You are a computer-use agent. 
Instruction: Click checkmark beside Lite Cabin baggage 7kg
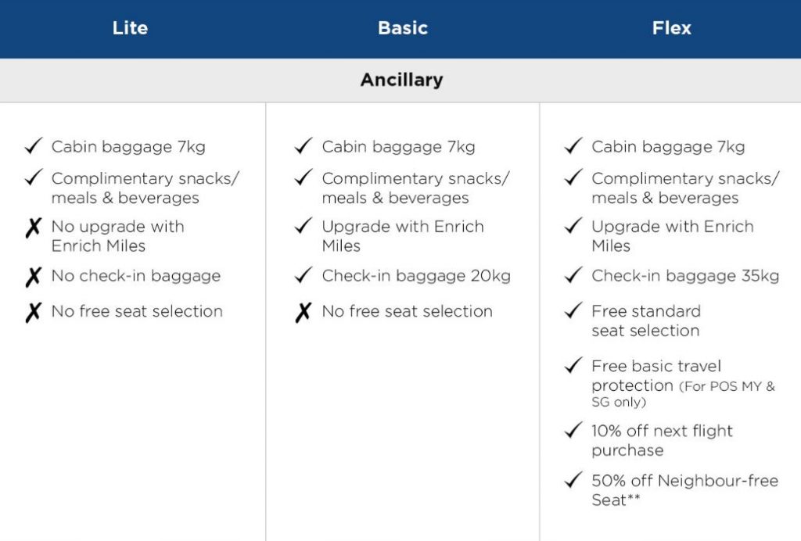tap(33, 146)
